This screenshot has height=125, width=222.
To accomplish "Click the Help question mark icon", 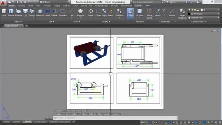I will click(x=198, y=2).
